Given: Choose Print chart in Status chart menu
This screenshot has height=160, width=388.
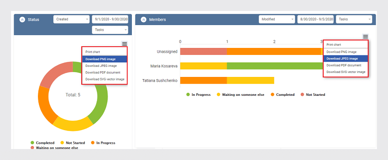Looking at the screenshot, I should click(104, 52).
